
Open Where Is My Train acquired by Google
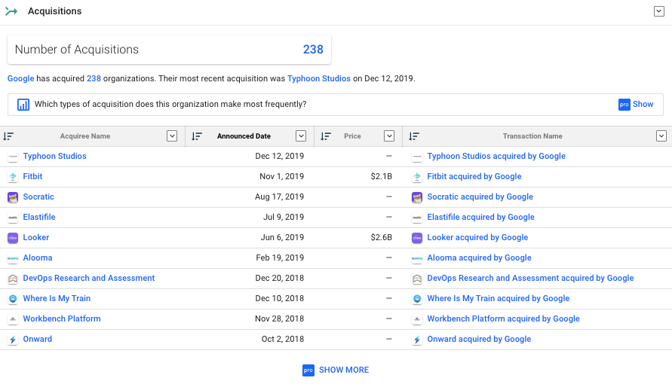point(498,298)
